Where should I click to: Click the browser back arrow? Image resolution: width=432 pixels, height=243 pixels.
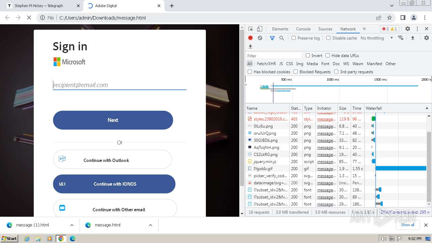click(x=7, y=18)
